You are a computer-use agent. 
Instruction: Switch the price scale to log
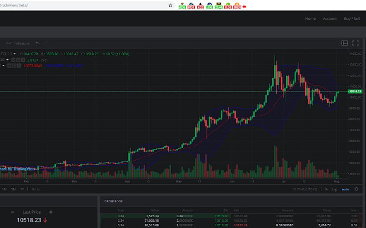pos(334,189)
